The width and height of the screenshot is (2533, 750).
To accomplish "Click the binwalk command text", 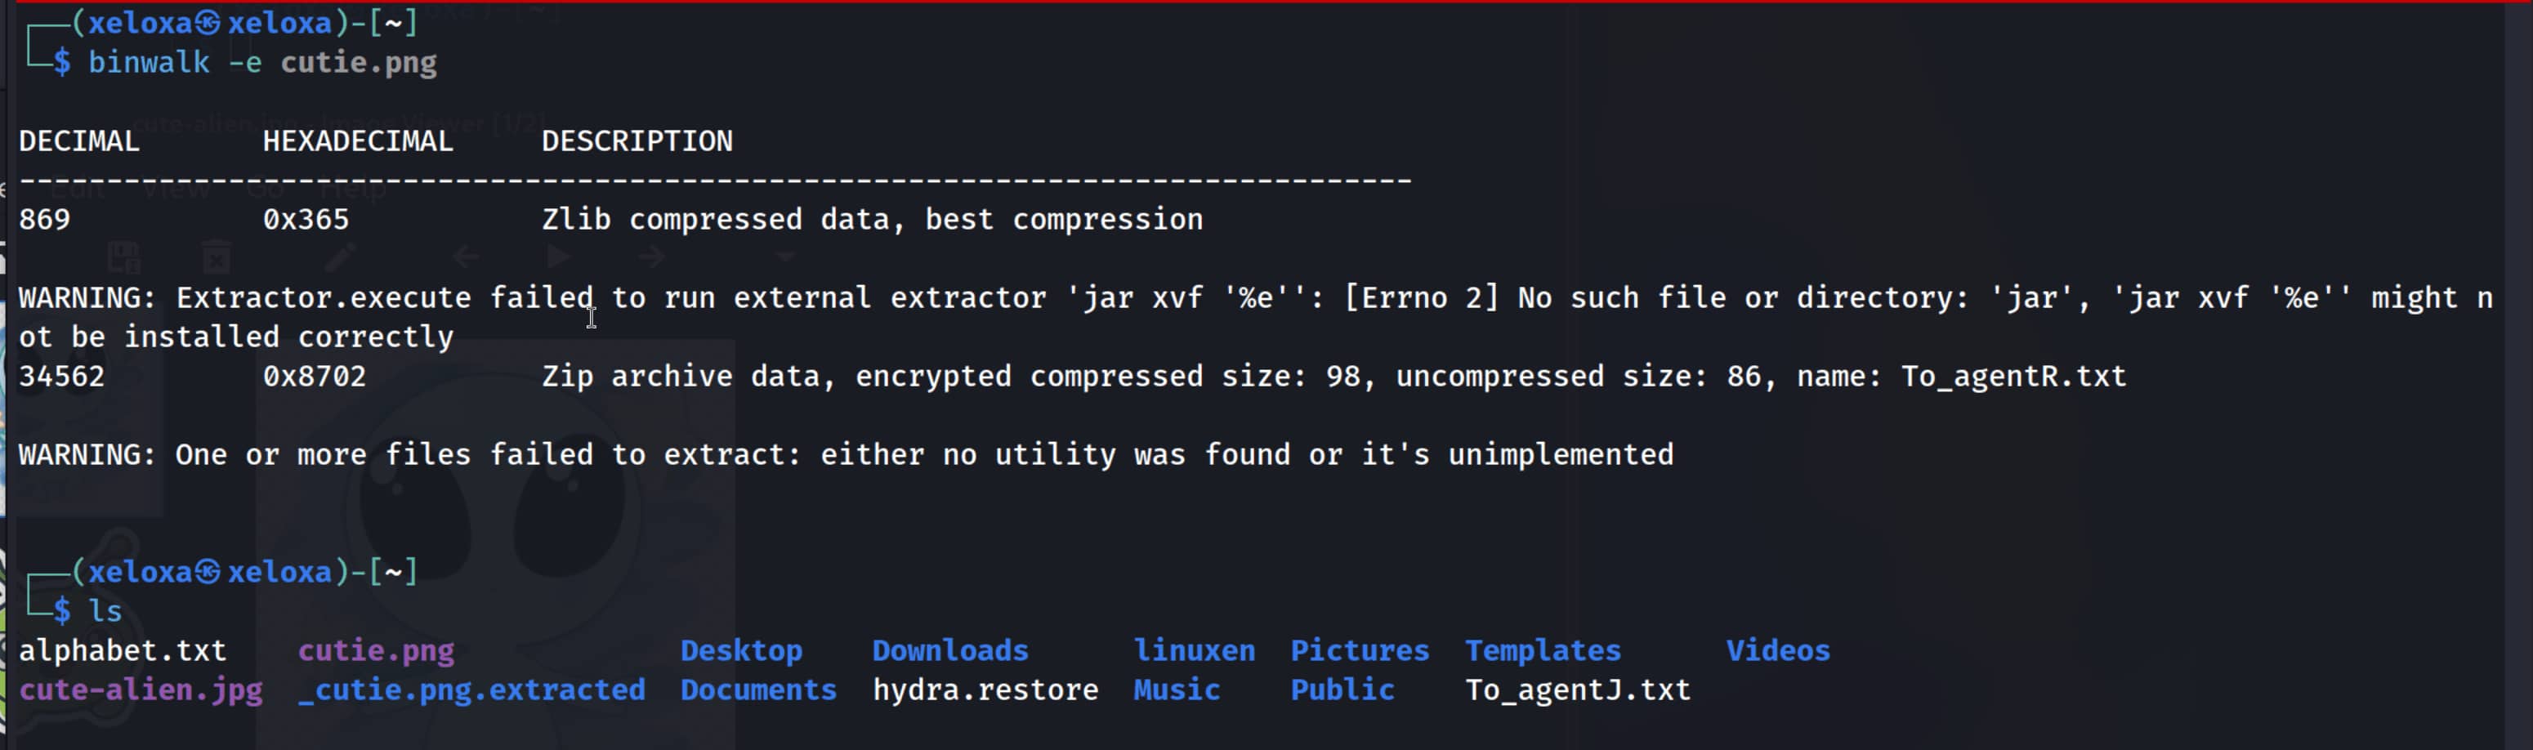I will pyautogui.click(x=149, y=63).
